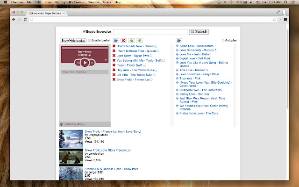Remove You Belong With Me using red X
This screenshot has height=187, width=299.
(x=114, y=60)
